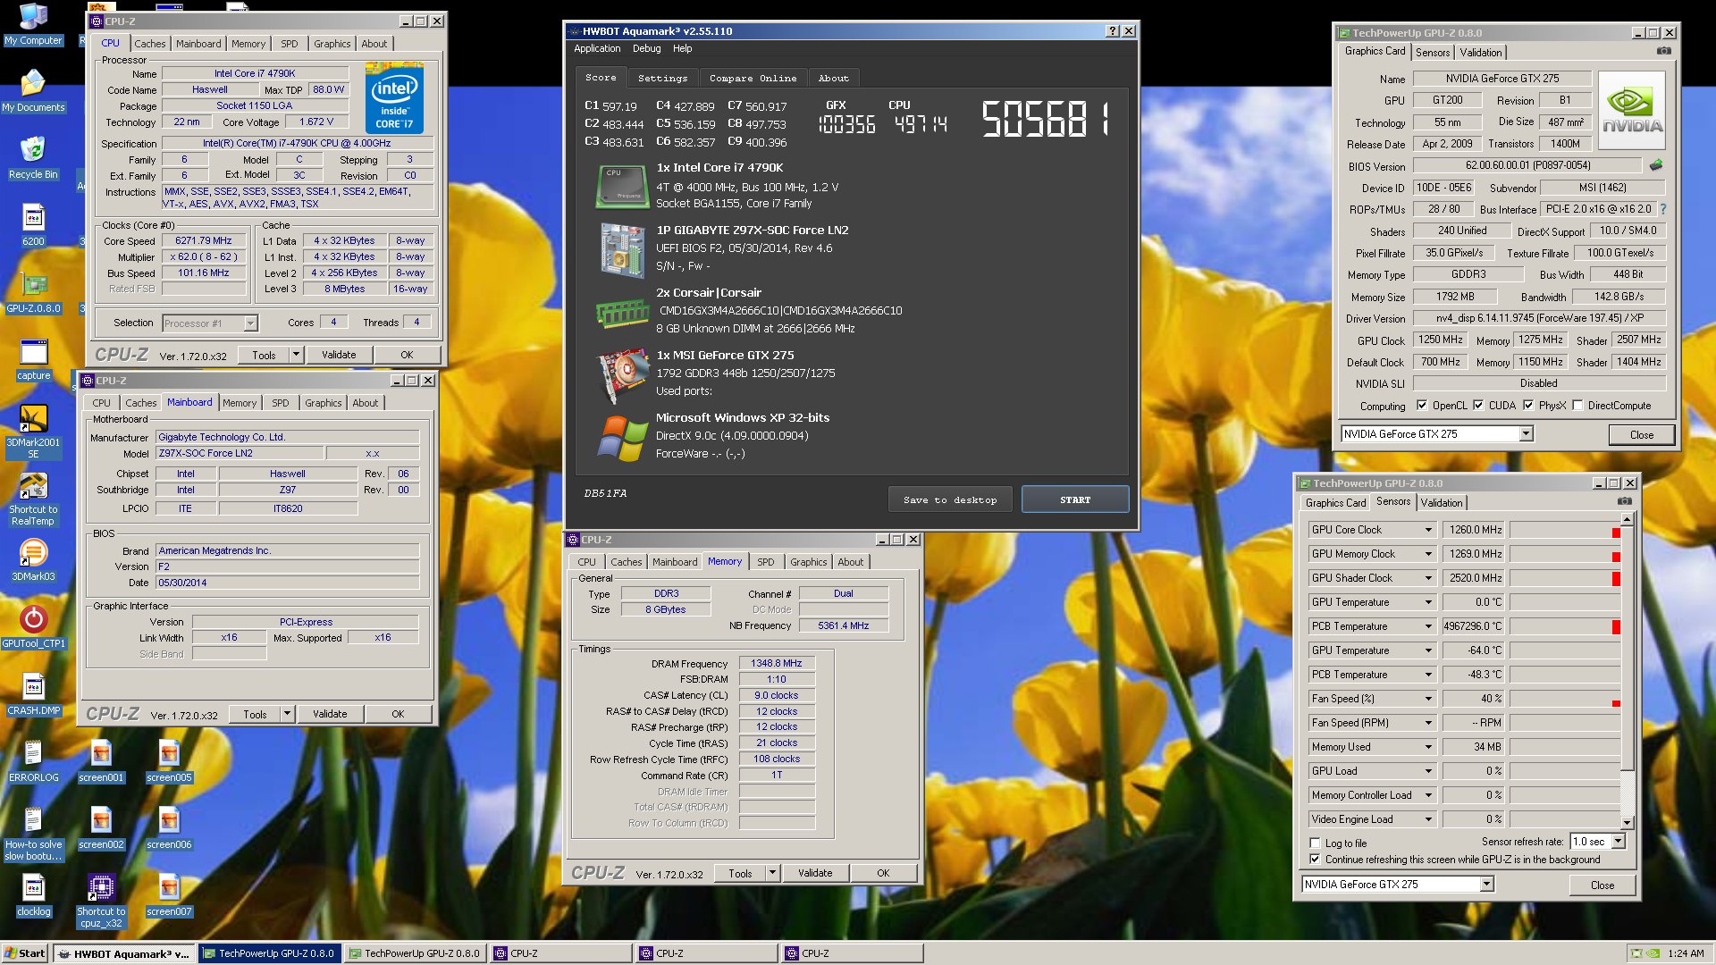Click BIOS save icon next to BIOS Version
Screen dimensions: 1716x965
[x=1656, y=165]
